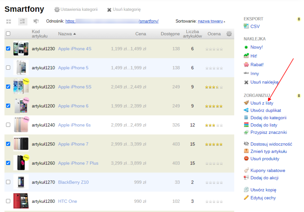The width and height of the screenshot is (304, 212).
Task: Click the assign tags icon
Action: point(246,132)
